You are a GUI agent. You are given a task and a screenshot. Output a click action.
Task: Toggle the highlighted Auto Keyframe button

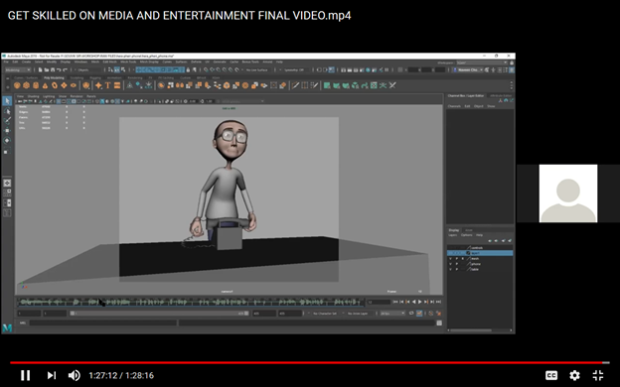419,314
